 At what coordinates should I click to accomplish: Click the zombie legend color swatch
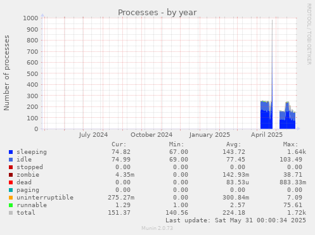click(x=11, y=175)
